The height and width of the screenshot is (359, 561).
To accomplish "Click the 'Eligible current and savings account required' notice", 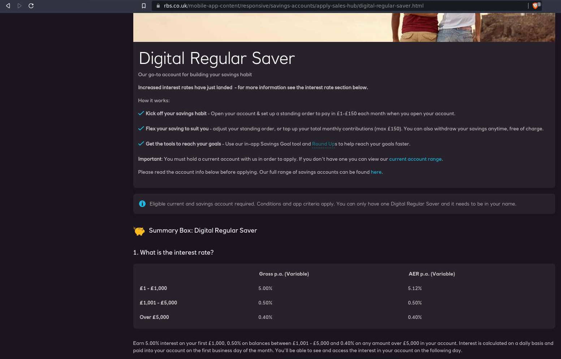I will 333,204.
